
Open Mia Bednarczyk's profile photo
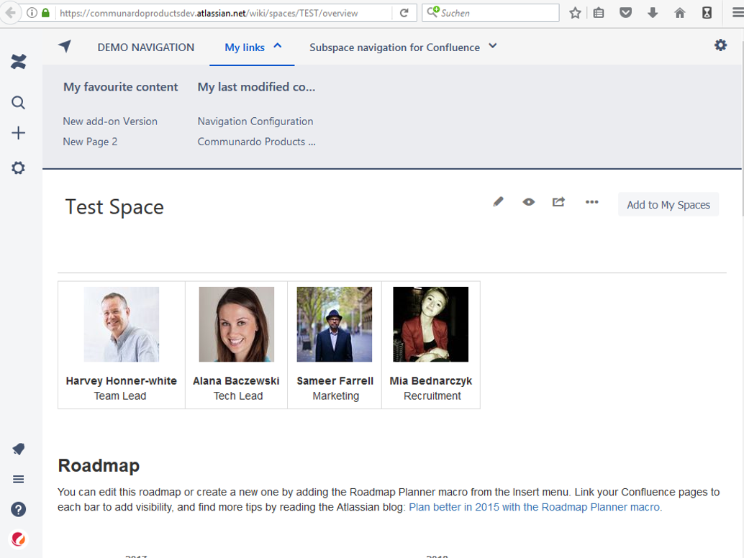click(431, 324)
